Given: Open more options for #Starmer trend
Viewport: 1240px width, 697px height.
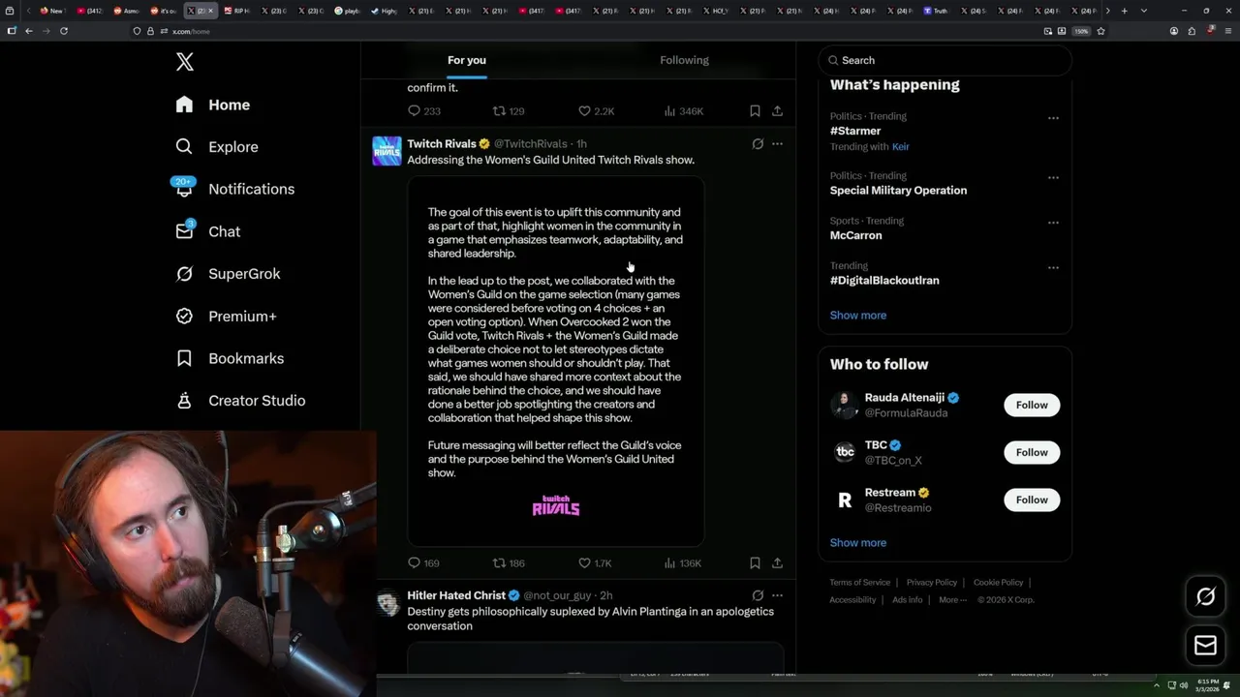Looking at the screenshot, I should (1053, 118).
